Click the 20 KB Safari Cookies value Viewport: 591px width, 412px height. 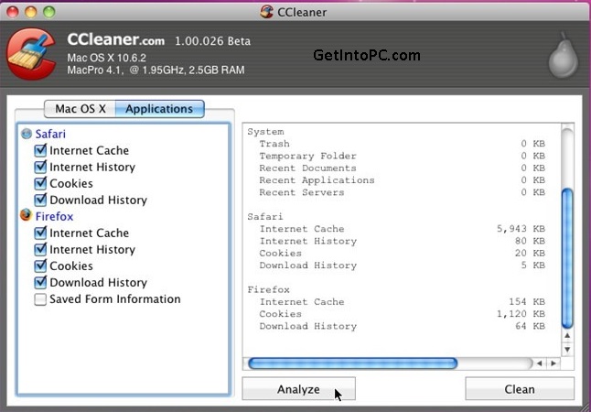click(530, 253)
